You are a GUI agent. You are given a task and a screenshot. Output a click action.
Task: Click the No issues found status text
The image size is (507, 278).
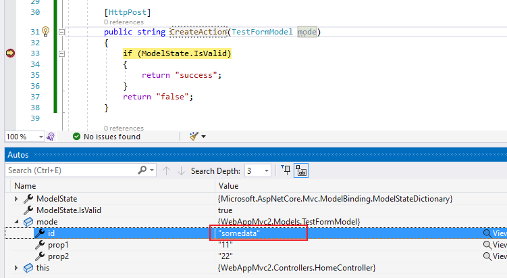[112, 137]
